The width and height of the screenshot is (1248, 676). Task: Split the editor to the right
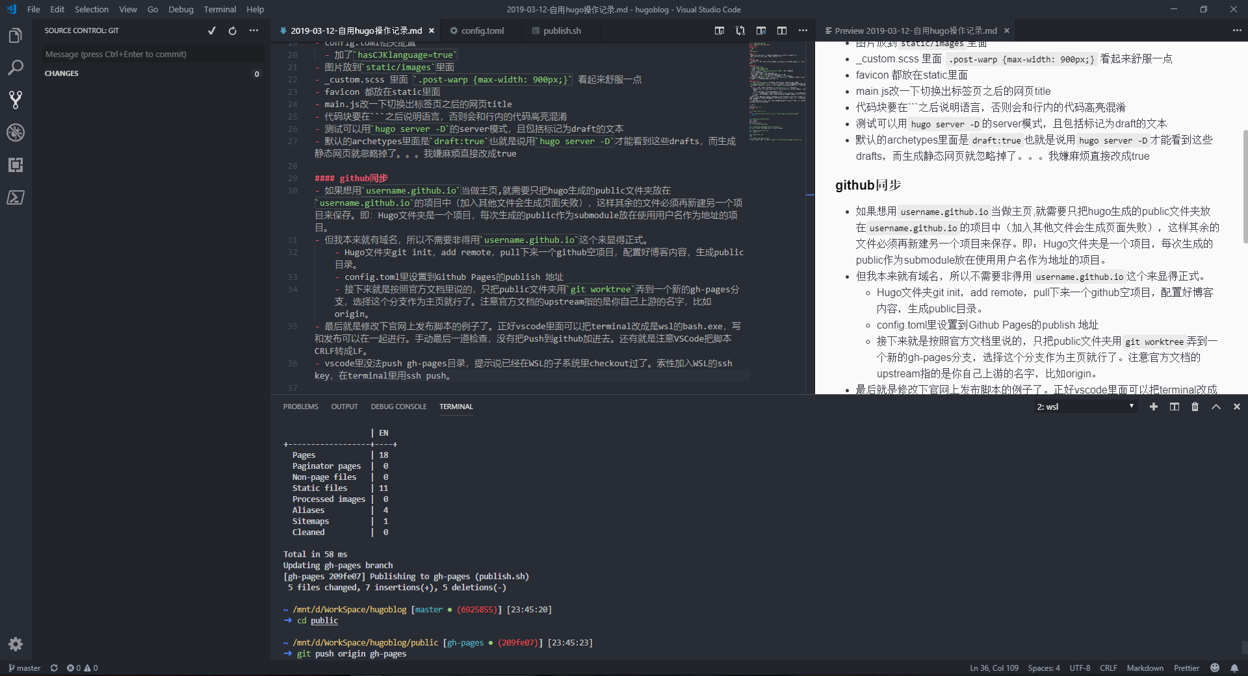[782, 31]
